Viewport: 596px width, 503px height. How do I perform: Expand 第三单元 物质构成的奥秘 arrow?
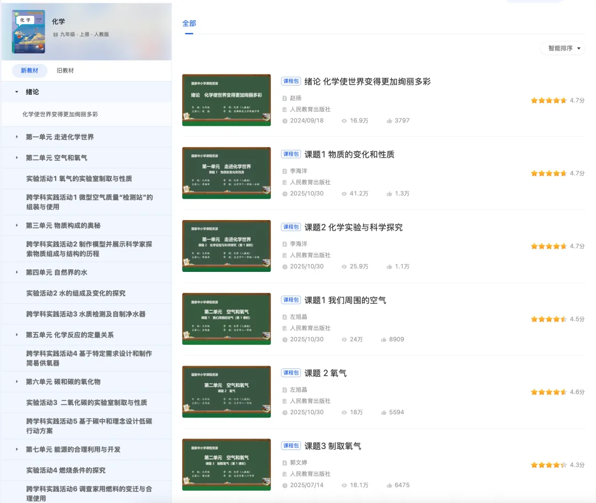pos(17,225)
